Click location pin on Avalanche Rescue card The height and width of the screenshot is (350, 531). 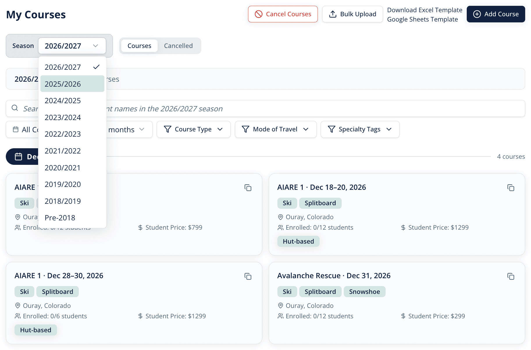pyautogui.click(x=280, y=306)
